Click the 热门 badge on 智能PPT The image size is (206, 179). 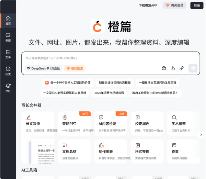point(85,114)
